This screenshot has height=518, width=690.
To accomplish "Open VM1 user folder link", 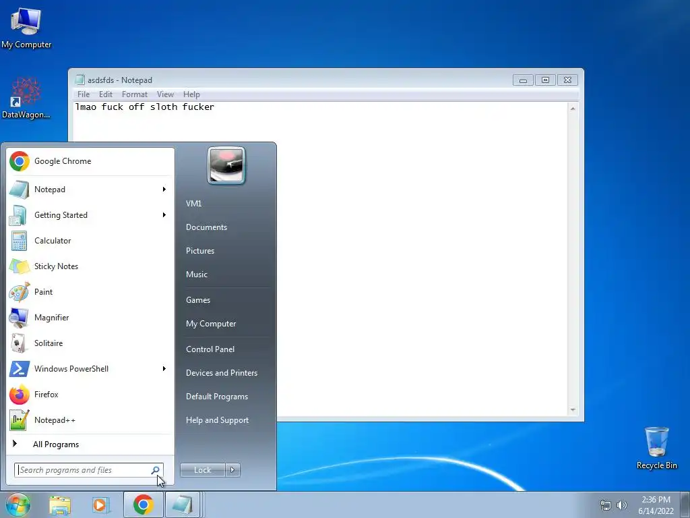I will click(x=193, y=204).
